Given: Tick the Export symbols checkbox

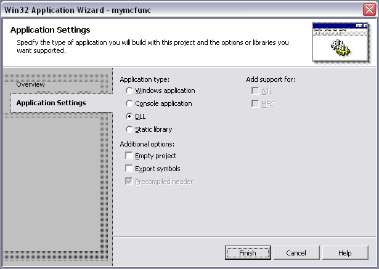Looking at the screenshot, I should click(129, 168).
